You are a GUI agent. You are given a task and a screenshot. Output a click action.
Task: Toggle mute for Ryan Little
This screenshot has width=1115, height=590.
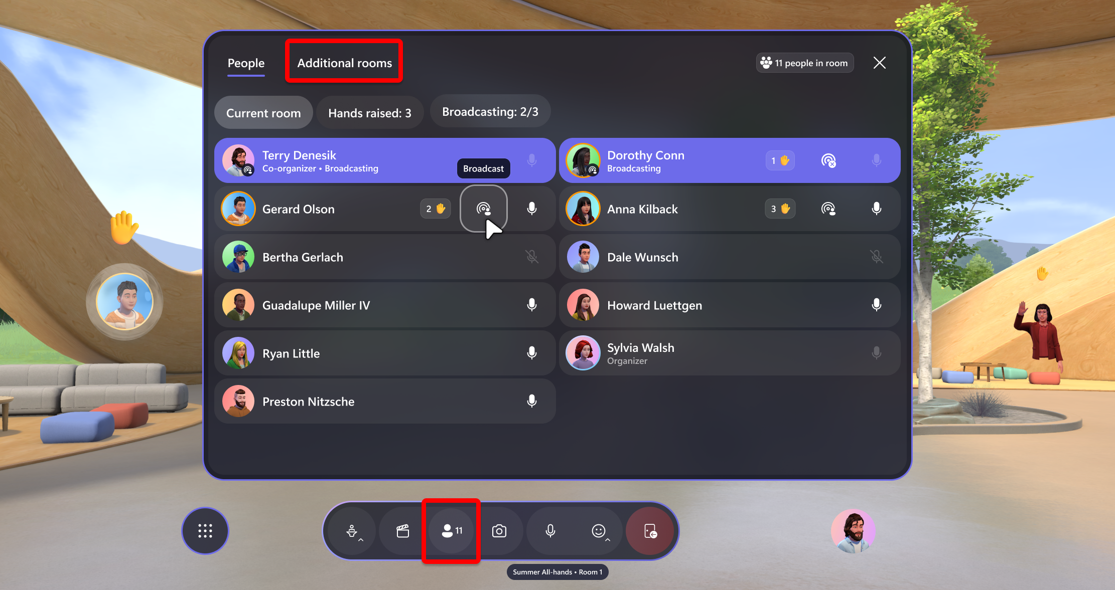click(533, 353)
